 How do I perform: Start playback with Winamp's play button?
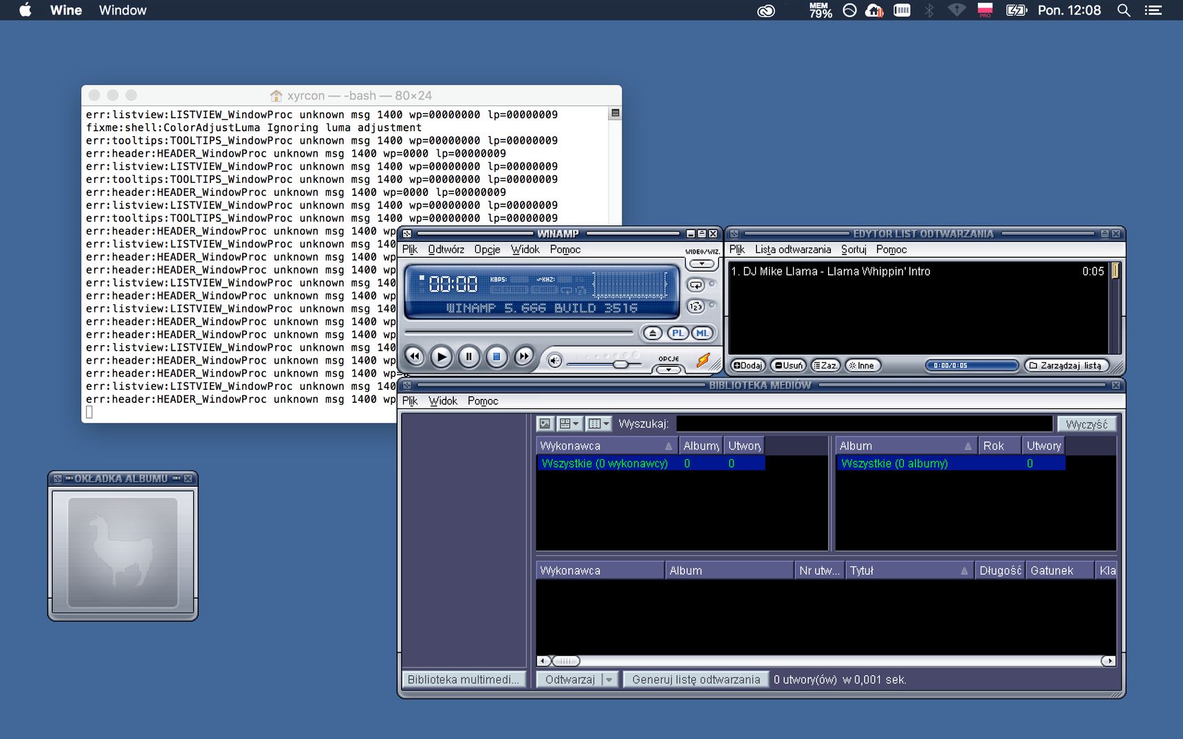coord(441,357)
